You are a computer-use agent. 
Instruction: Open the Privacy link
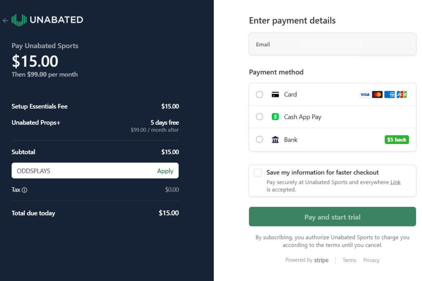[x=371, y=260]
